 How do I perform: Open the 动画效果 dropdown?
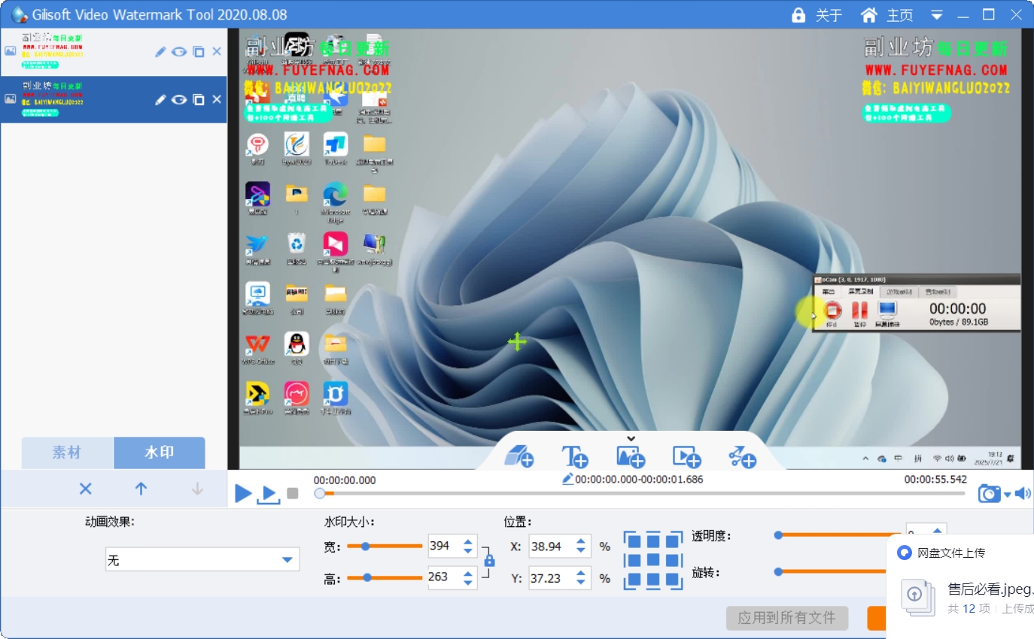click(202, 559)
